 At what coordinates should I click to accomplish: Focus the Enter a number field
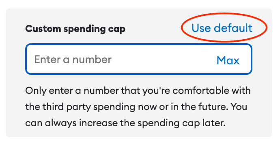[x=139, y=59]
